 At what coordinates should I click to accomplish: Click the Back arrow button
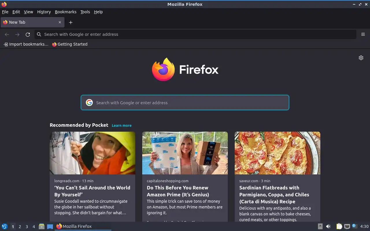tap(7, 34)
